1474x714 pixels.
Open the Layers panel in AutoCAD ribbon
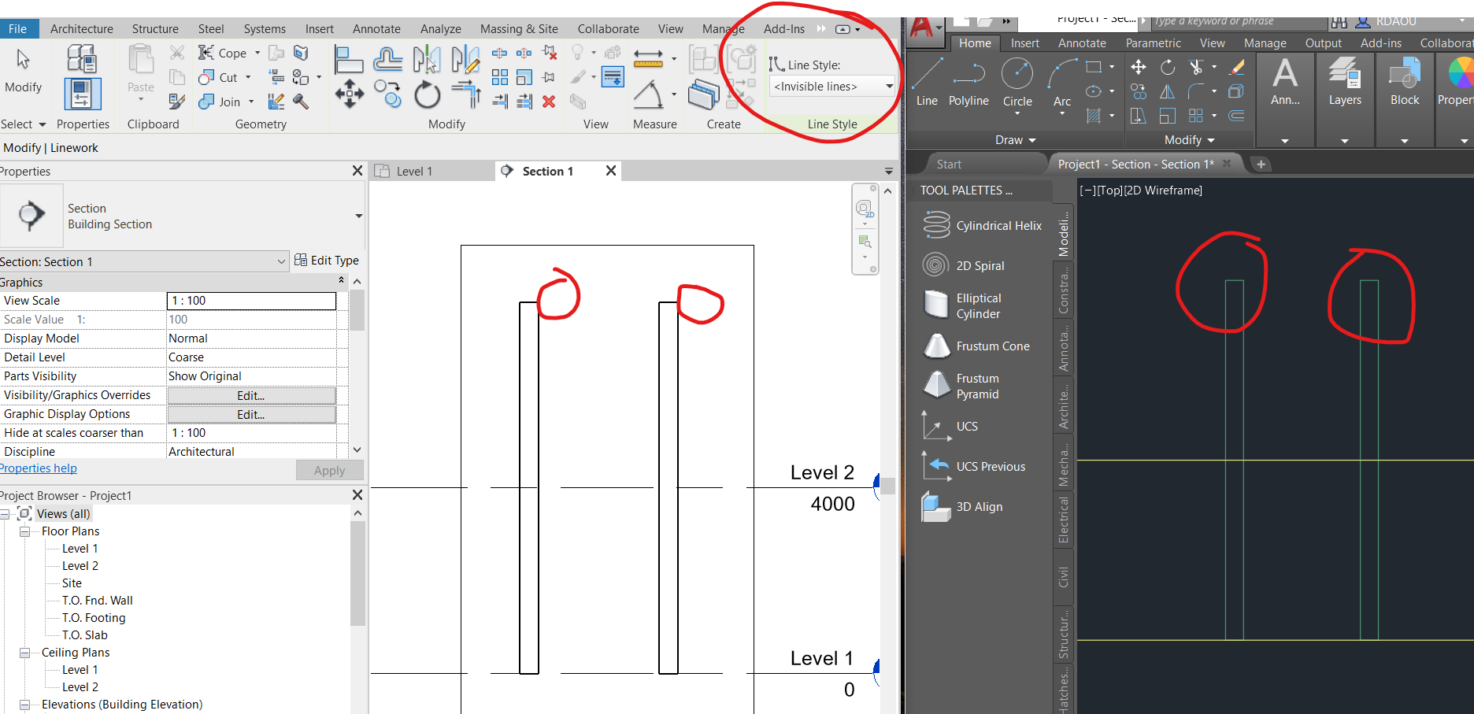[1344, 83]
